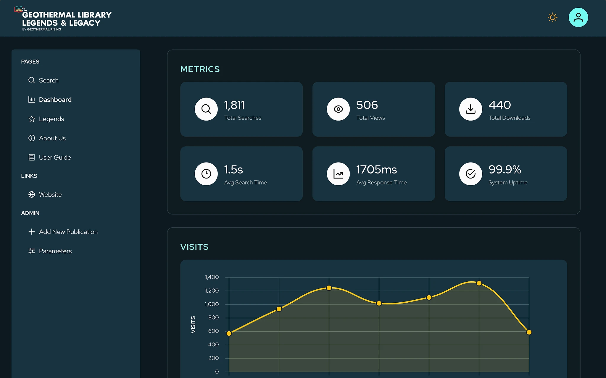Open the Search page
Image resolution: width=606 pixels, height=378 pixels.
point(49,80)
